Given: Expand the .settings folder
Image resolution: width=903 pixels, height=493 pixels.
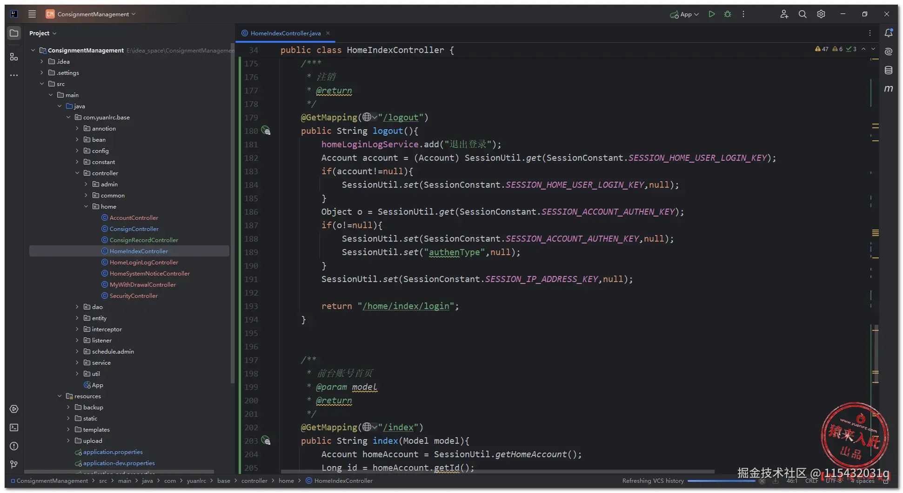Looking at the screenshot, I should click(42, 72).
